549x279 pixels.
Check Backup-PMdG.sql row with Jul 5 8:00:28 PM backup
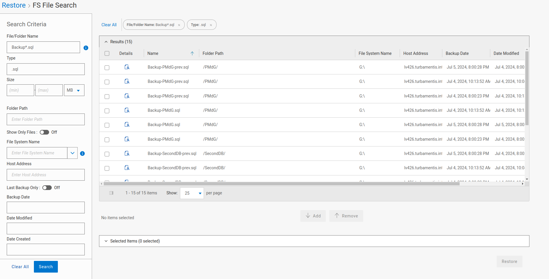(x=107, y=125)
